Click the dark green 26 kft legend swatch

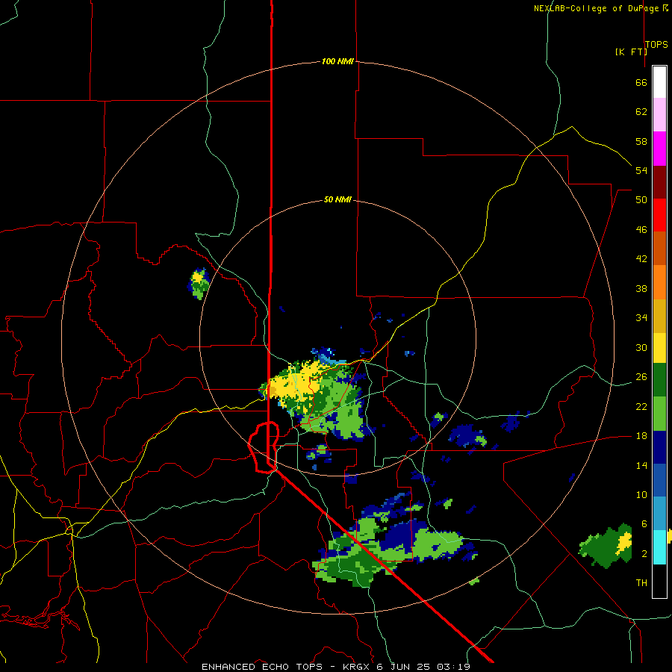659,380
